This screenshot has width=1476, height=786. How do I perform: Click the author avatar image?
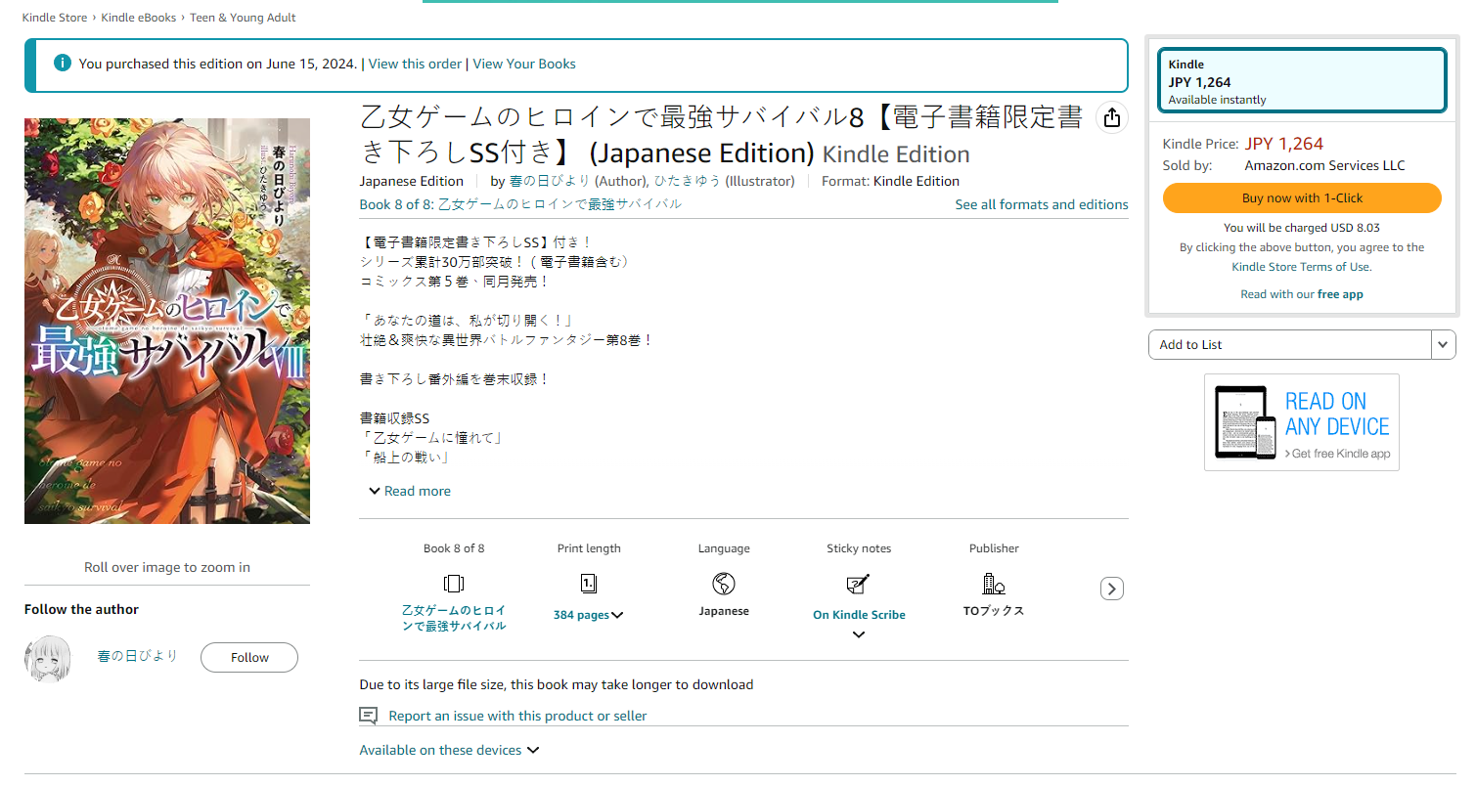[48, 659]
